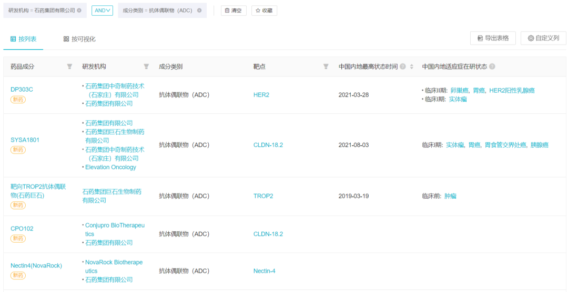Open 石药集团巨石生物制药 in SYSA1801 row
Screen dimensions: 568x292
115,136
